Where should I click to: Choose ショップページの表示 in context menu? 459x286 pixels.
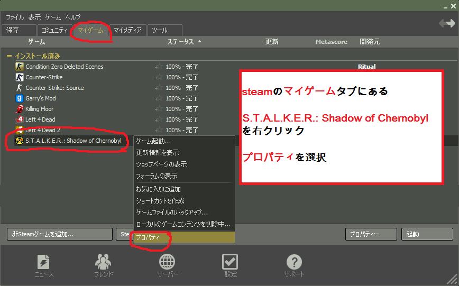(x=184, y=164)
